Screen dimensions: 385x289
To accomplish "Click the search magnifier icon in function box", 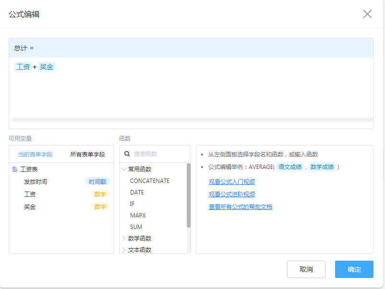I will point(127,154).
